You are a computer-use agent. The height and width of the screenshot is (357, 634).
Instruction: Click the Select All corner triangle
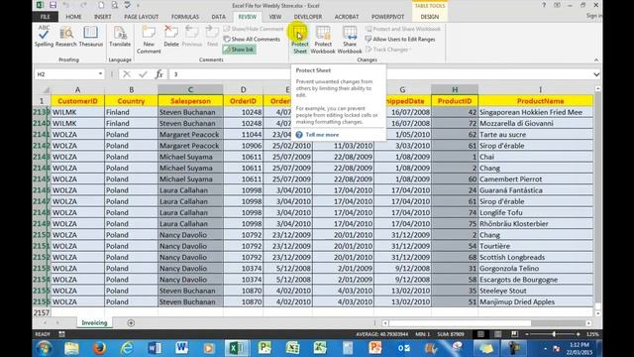tap(46, 90)
